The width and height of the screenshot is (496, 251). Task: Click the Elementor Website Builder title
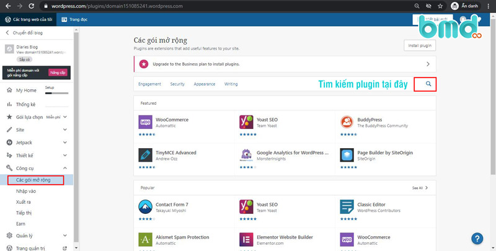(285, 237)
